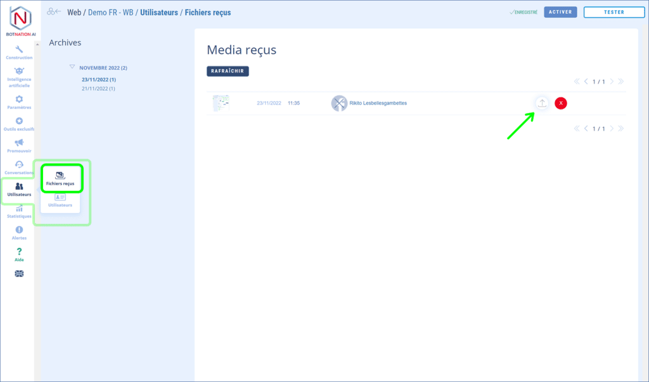Go to Paramètres gear icon

click(19, 102)
